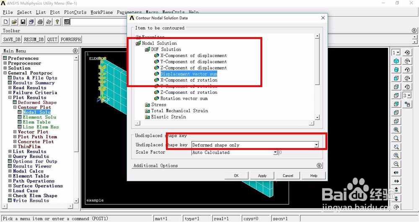
Task: Click the Pan Model Right arrow icon
Action: point(396,181)
